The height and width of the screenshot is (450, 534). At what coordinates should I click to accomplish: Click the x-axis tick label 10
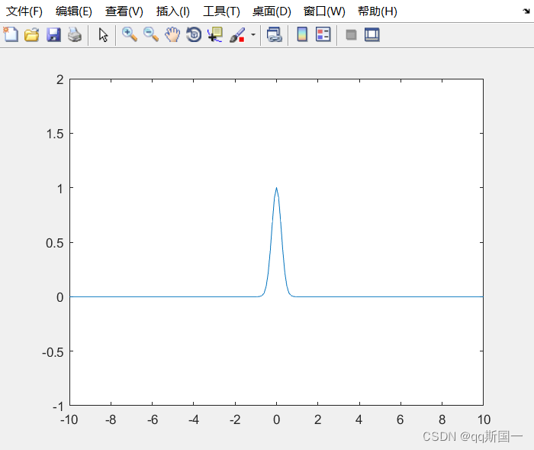(484, 419)
